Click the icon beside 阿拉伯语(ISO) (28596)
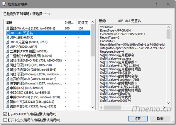Screen dimensions: 176x125 coord(7,70)
